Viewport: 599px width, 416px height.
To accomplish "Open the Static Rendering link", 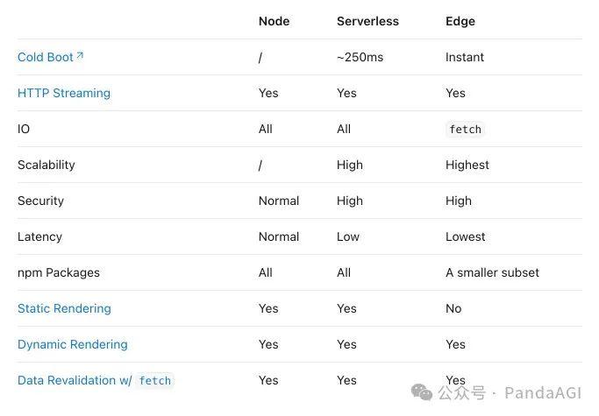I will (64, 308).
